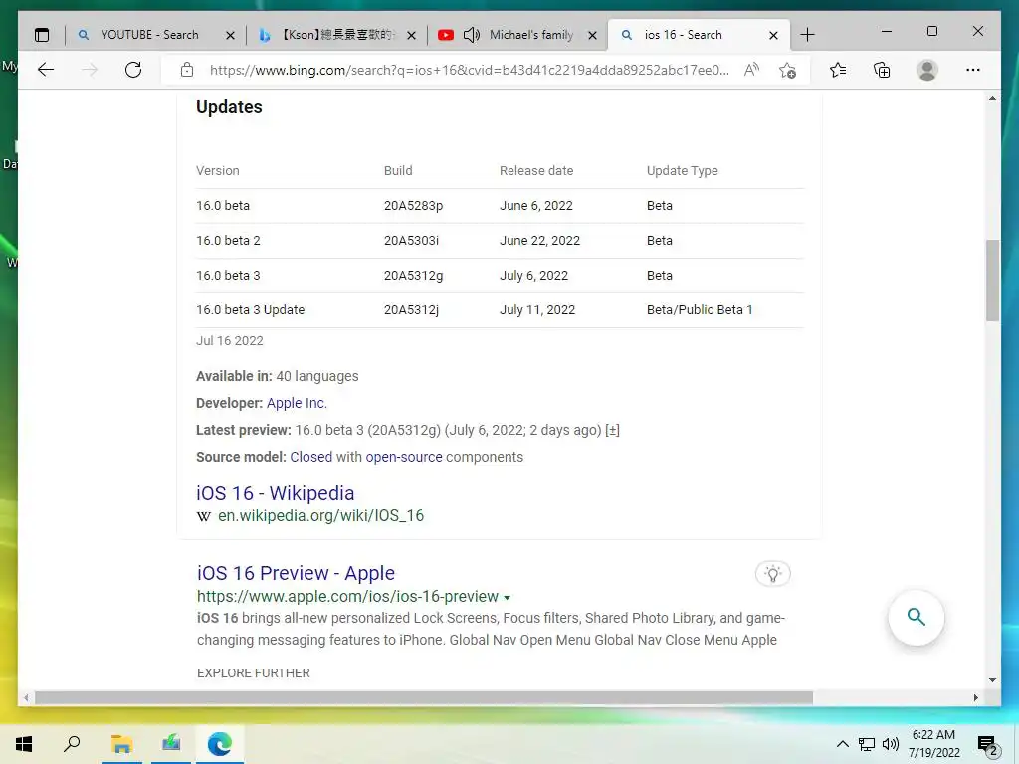The width and height of the screenshot is (1019, 764).
Task: Go back to the previous page
Action: pos(46,70)
